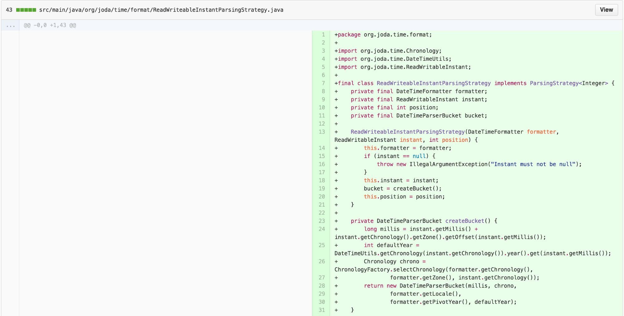
Task: Select line number 28 with the return statement
Action: click(x=322, y=286)
